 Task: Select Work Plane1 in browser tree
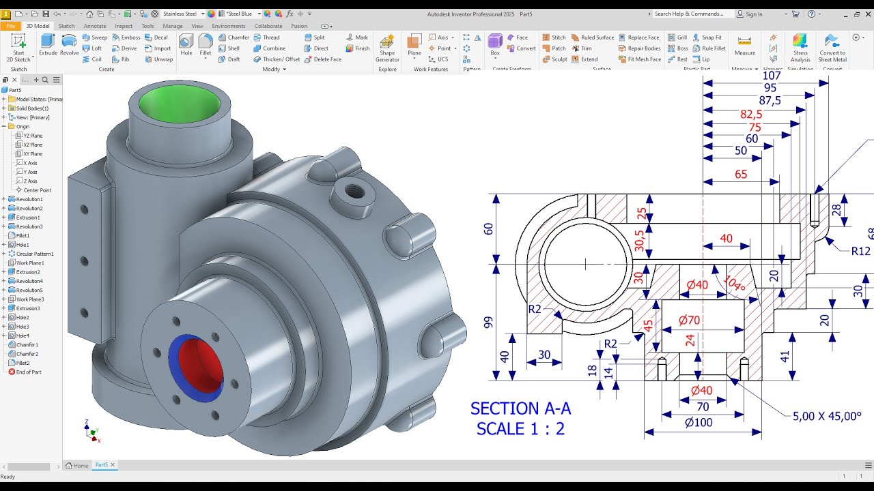[x=26, y=263]
